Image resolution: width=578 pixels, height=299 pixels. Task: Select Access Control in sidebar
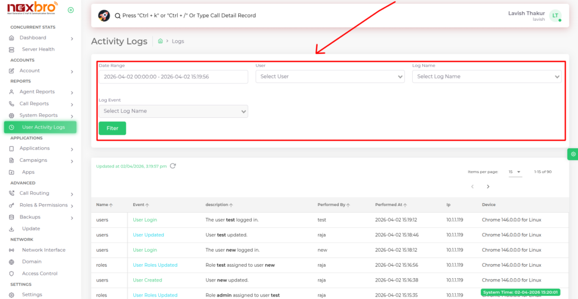click(40, 274)
